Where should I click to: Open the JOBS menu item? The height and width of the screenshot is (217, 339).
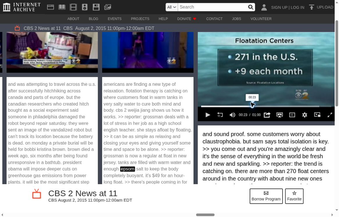pos(237,19)
